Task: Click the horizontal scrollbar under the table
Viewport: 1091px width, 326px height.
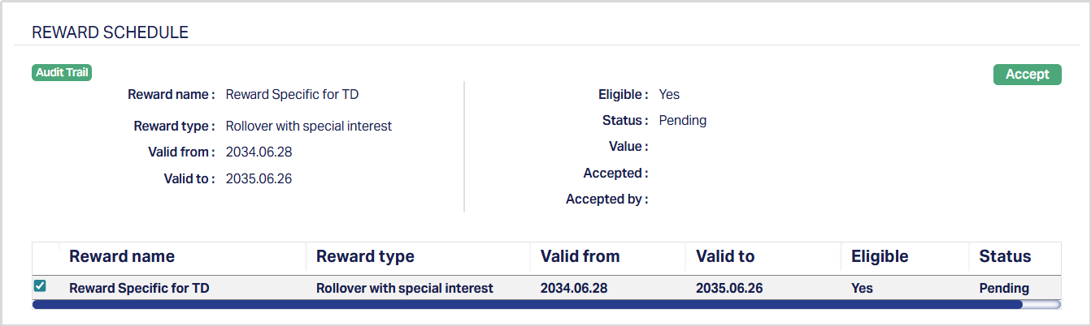Action: 527,304
